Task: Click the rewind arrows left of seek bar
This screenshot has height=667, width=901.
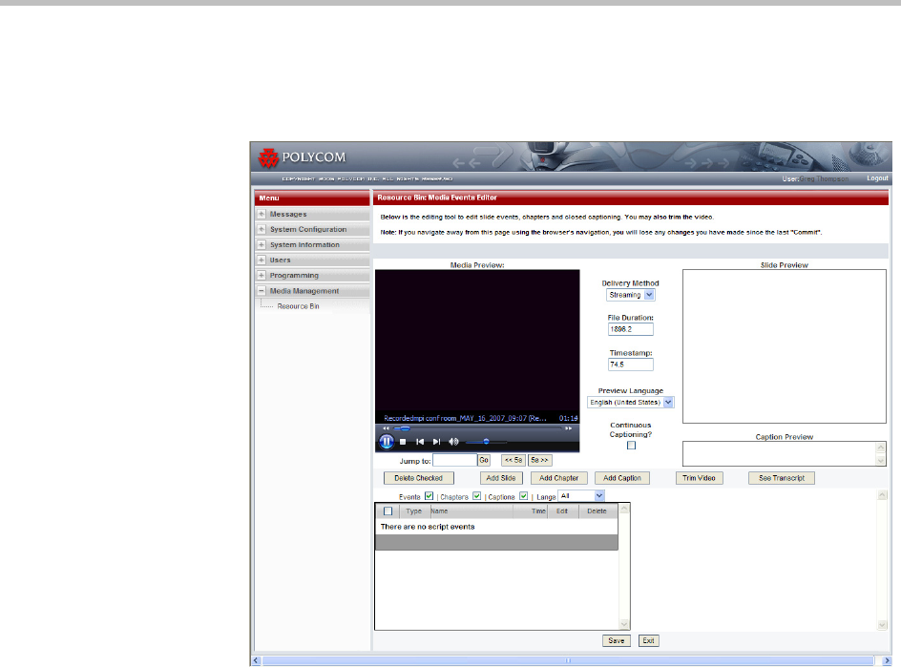Action: [x=387, y=428]
